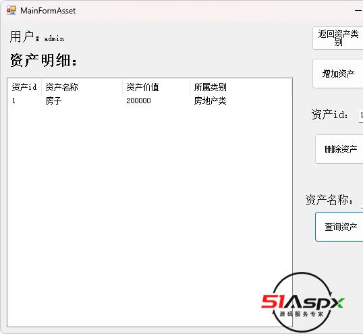The height and width of the screenshot is (334, 363).
Task: Click the 删除资产 button
Action: coord(339,149)
